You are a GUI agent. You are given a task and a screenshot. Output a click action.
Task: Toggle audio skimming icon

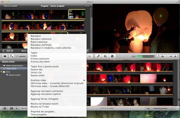tap(134, 56)
